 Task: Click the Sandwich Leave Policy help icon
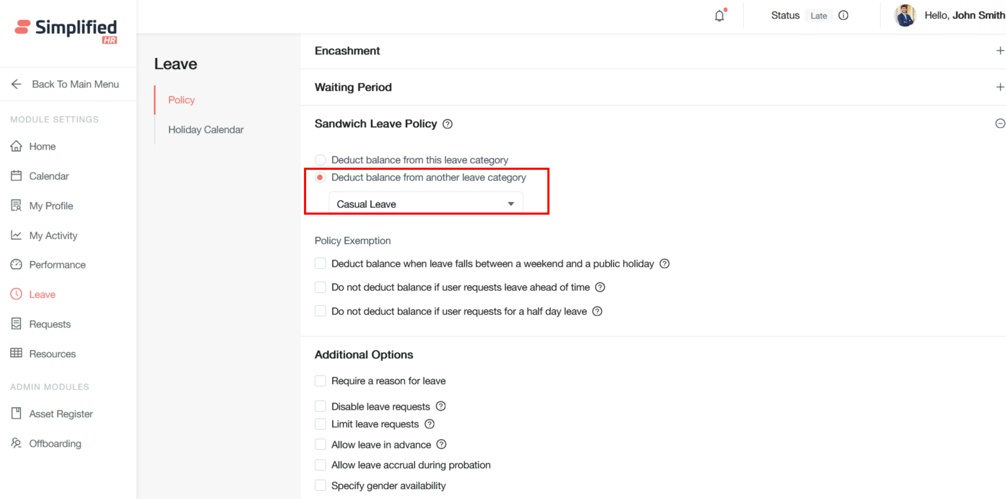[447, 124]
